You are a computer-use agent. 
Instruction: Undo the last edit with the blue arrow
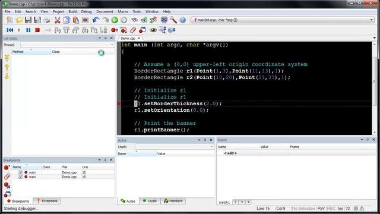click(x=96, y=20)
